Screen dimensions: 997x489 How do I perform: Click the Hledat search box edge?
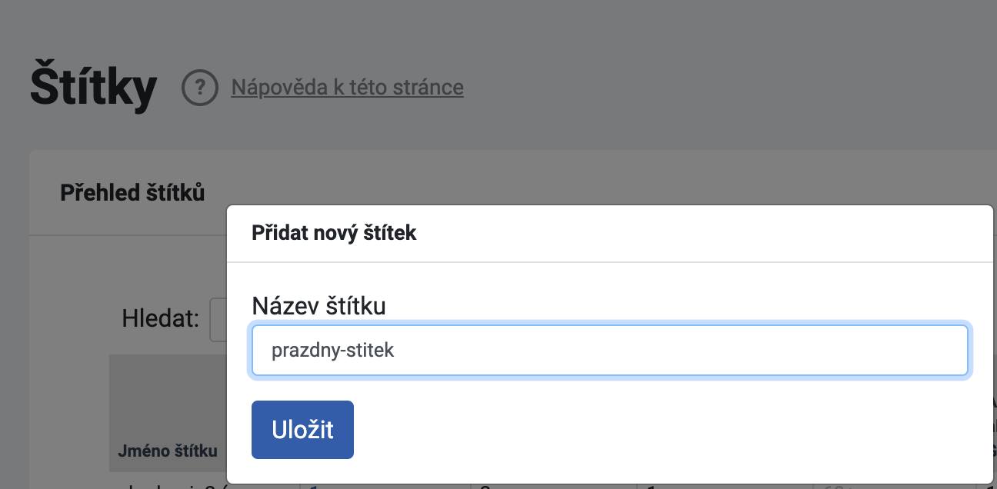click(x=218, y=319)
